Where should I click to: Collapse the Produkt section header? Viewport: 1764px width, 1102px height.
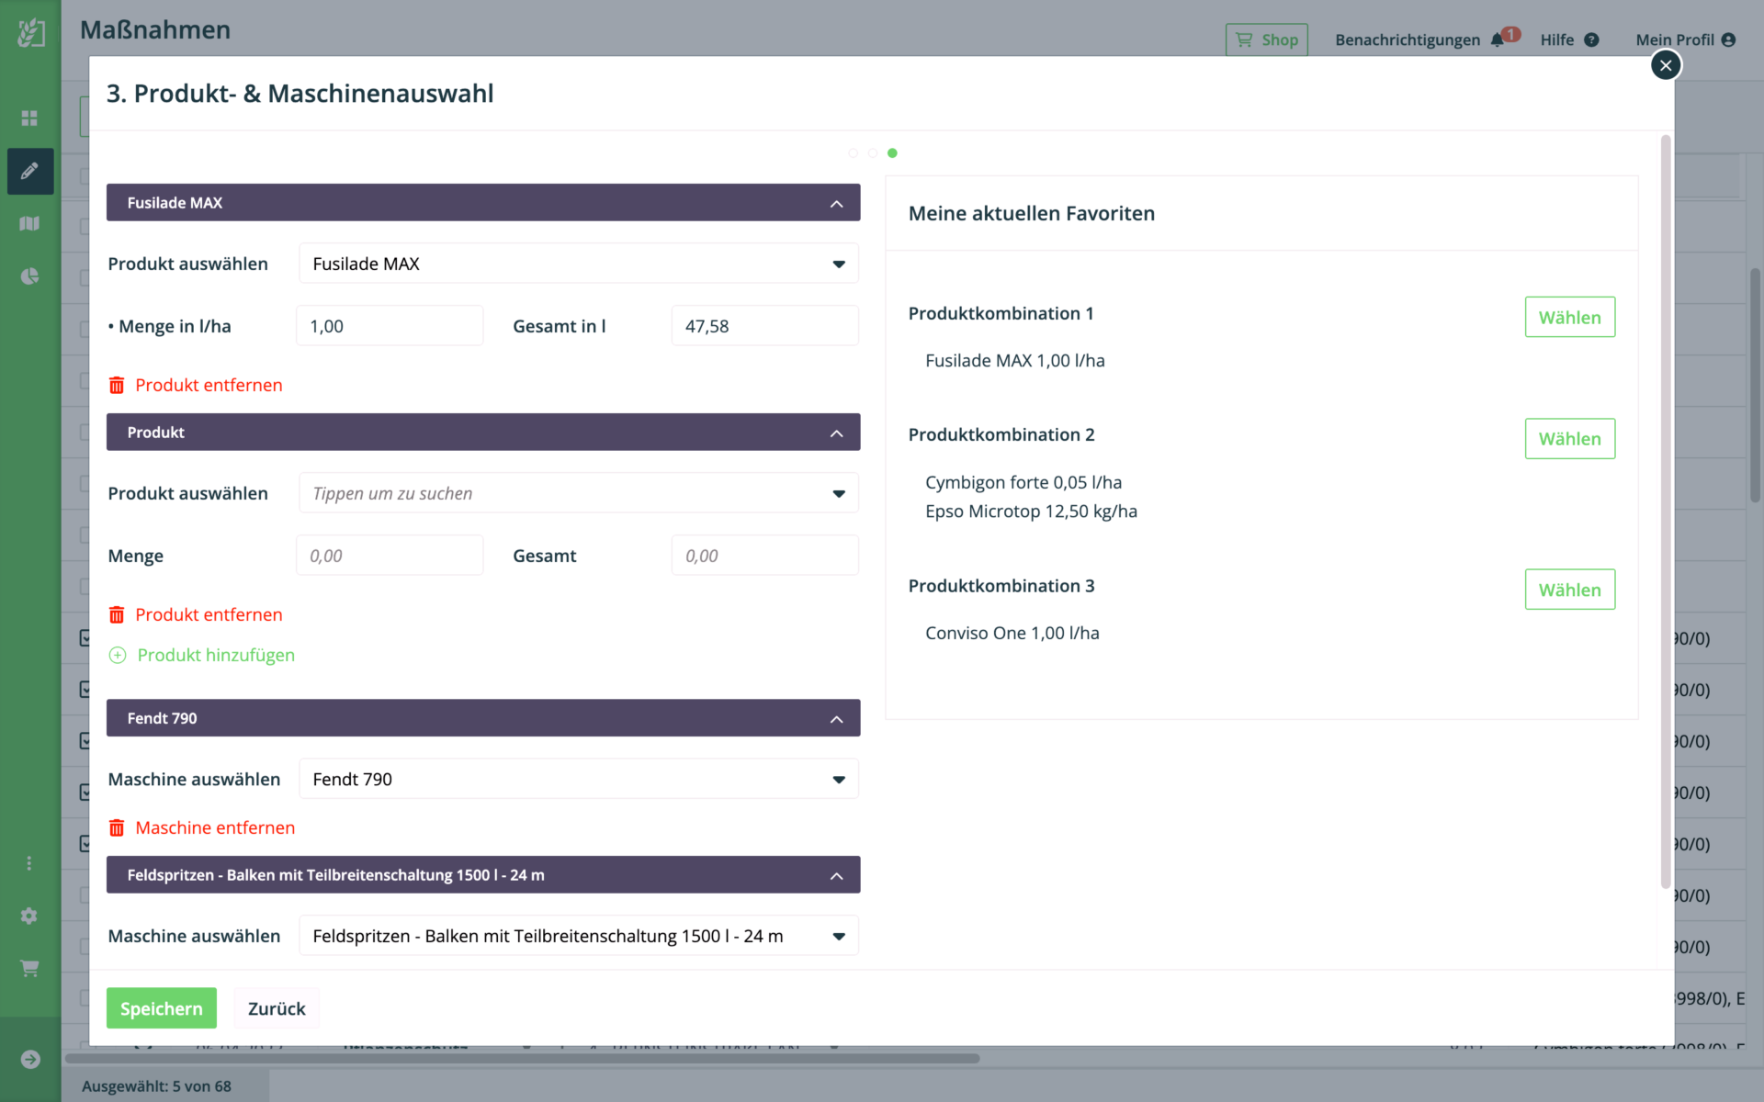click(836, 433)
